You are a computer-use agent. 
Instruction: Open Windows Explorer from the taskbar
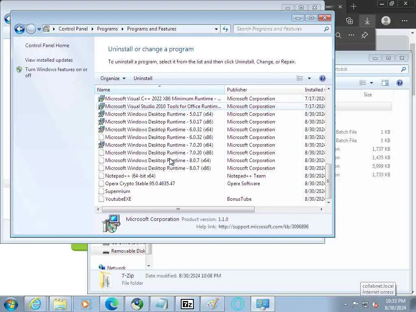coord(60,304)
